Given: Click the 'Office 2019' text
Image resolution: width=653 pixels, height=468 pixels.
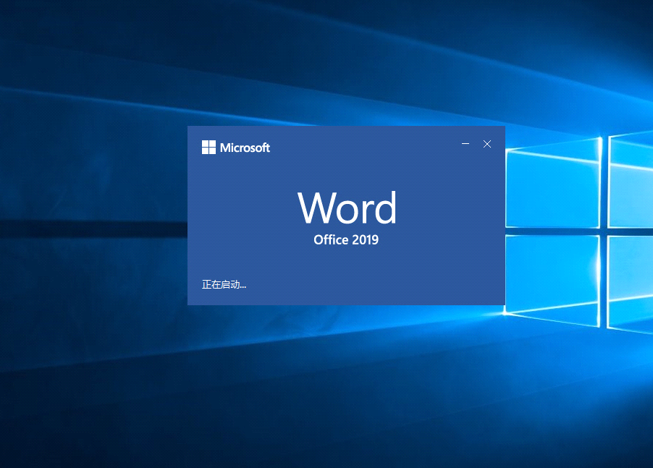Looking at the screenshot, I should (x=346, y=239).
